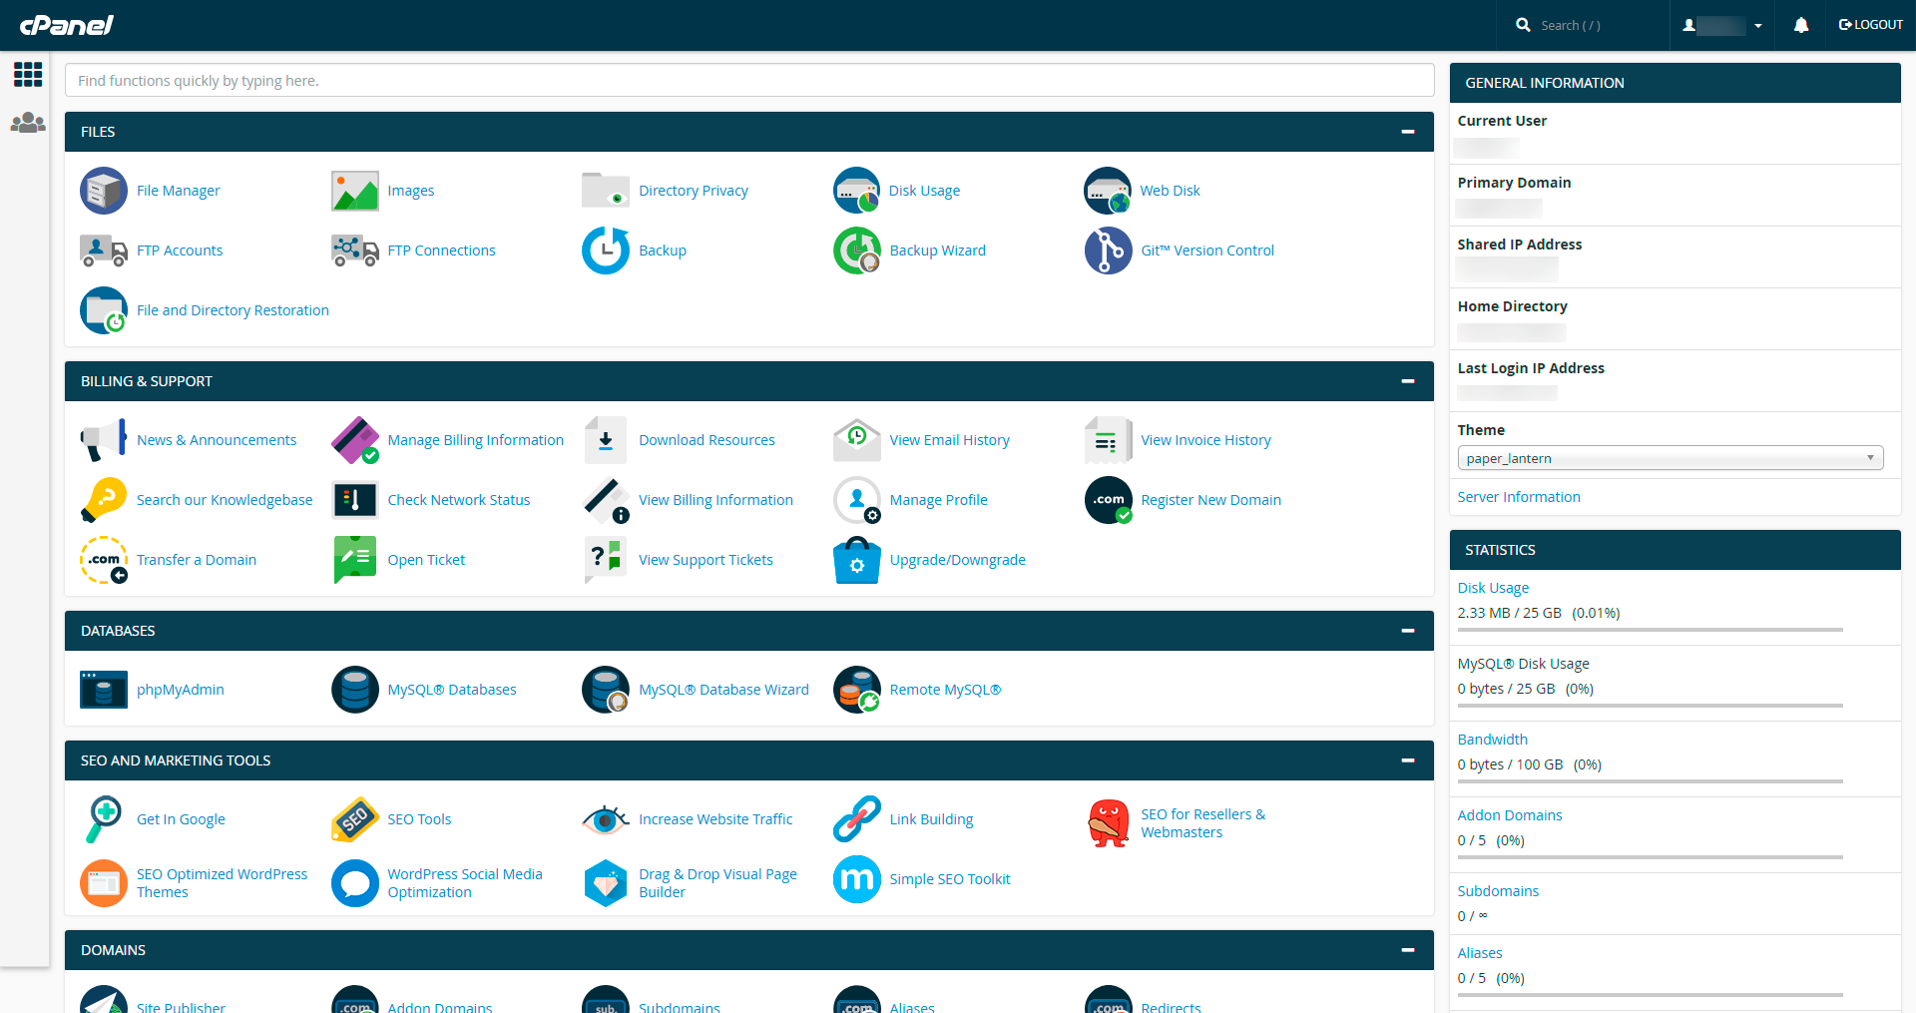Open the notifications bell icon
This screenshot has width=1916, height=1013.
coord(1801,25)
